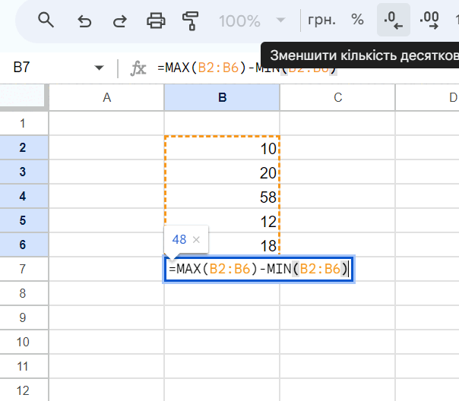The height and width of the screenshot is (401, 459).
Task: Select row 6 header
Action: 24,245
